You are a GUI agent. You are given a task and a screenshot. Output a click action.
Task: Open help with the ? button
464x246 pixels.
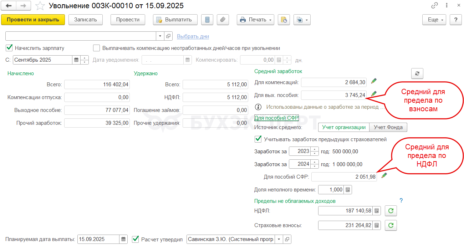click(456, 20)
